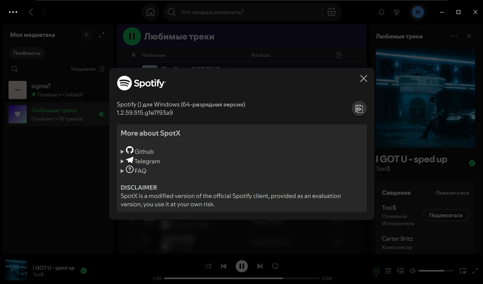Open Carter Britz in credits

click(397, 239)
